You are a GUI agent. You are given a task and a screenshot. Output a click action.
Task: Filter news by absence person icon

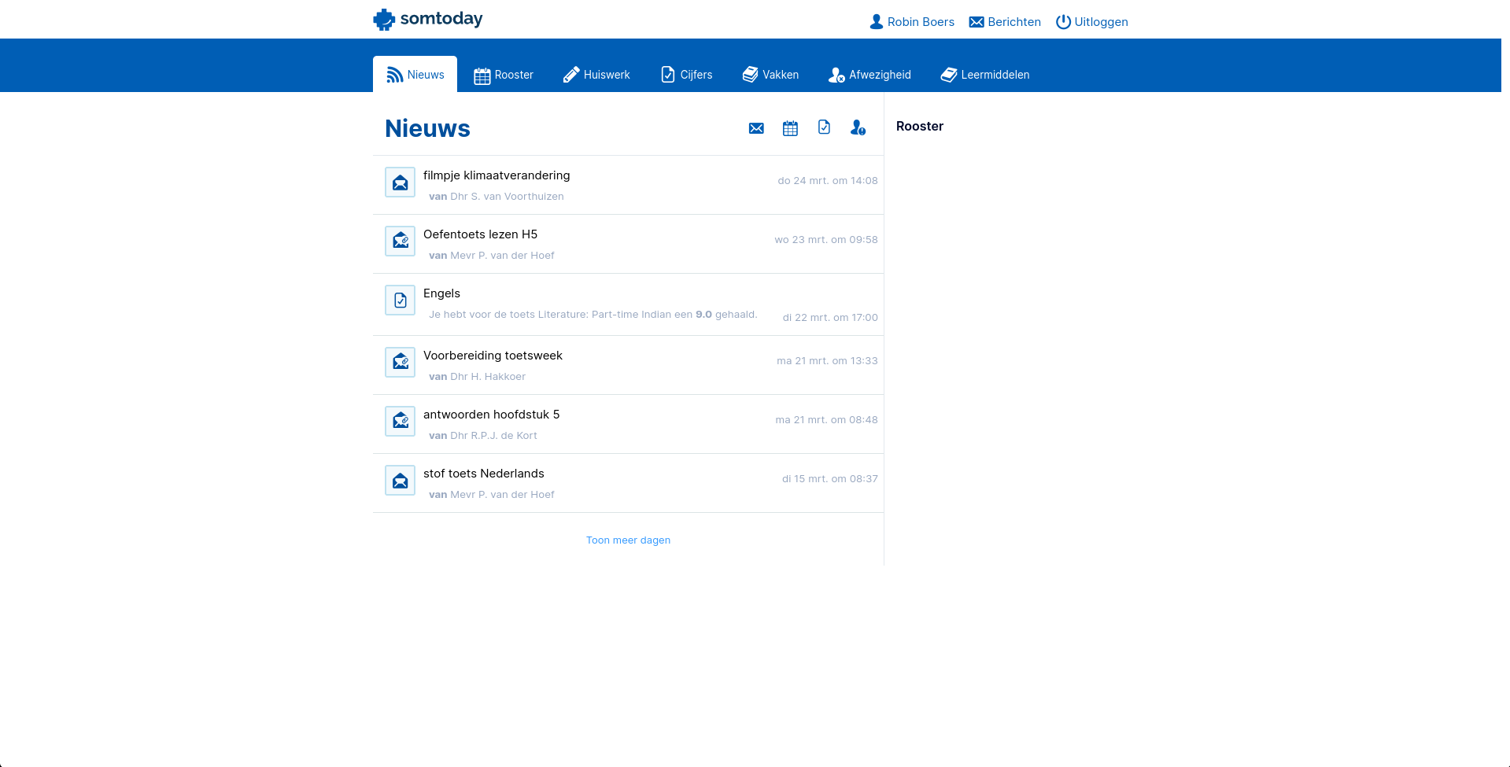click(858, 127)
